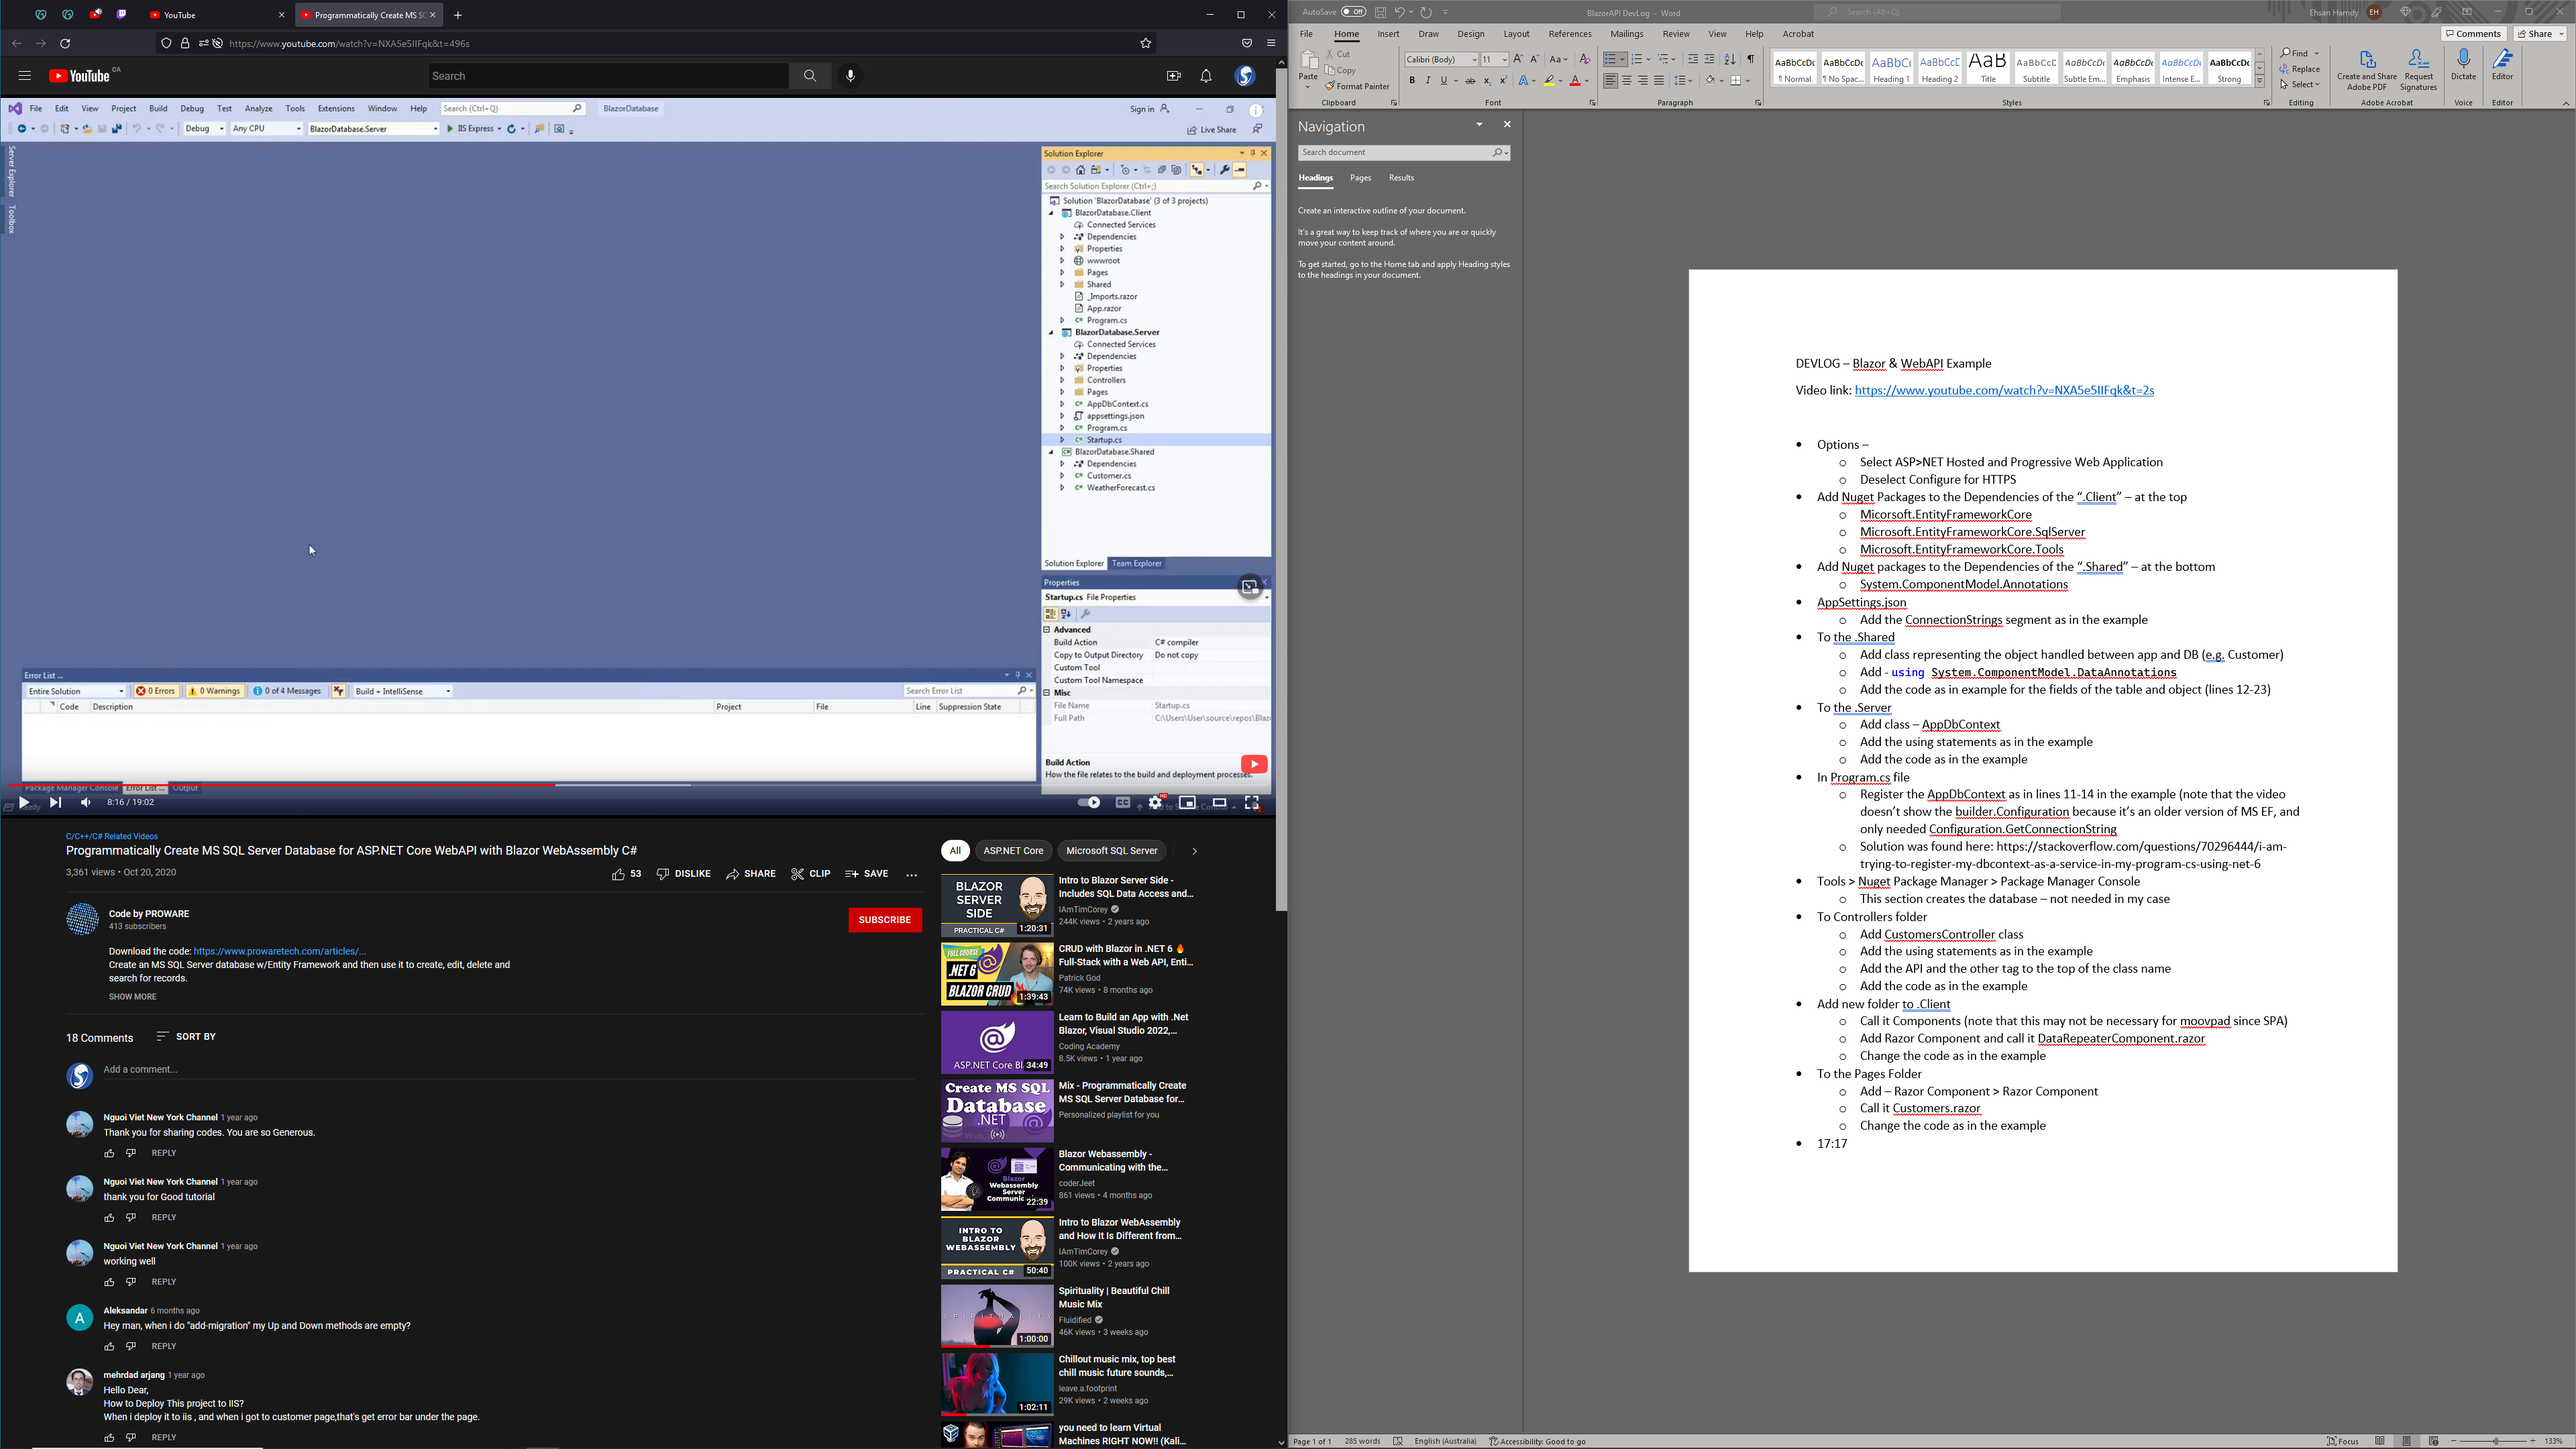Apply Heading 1 style

point(1891,68)
